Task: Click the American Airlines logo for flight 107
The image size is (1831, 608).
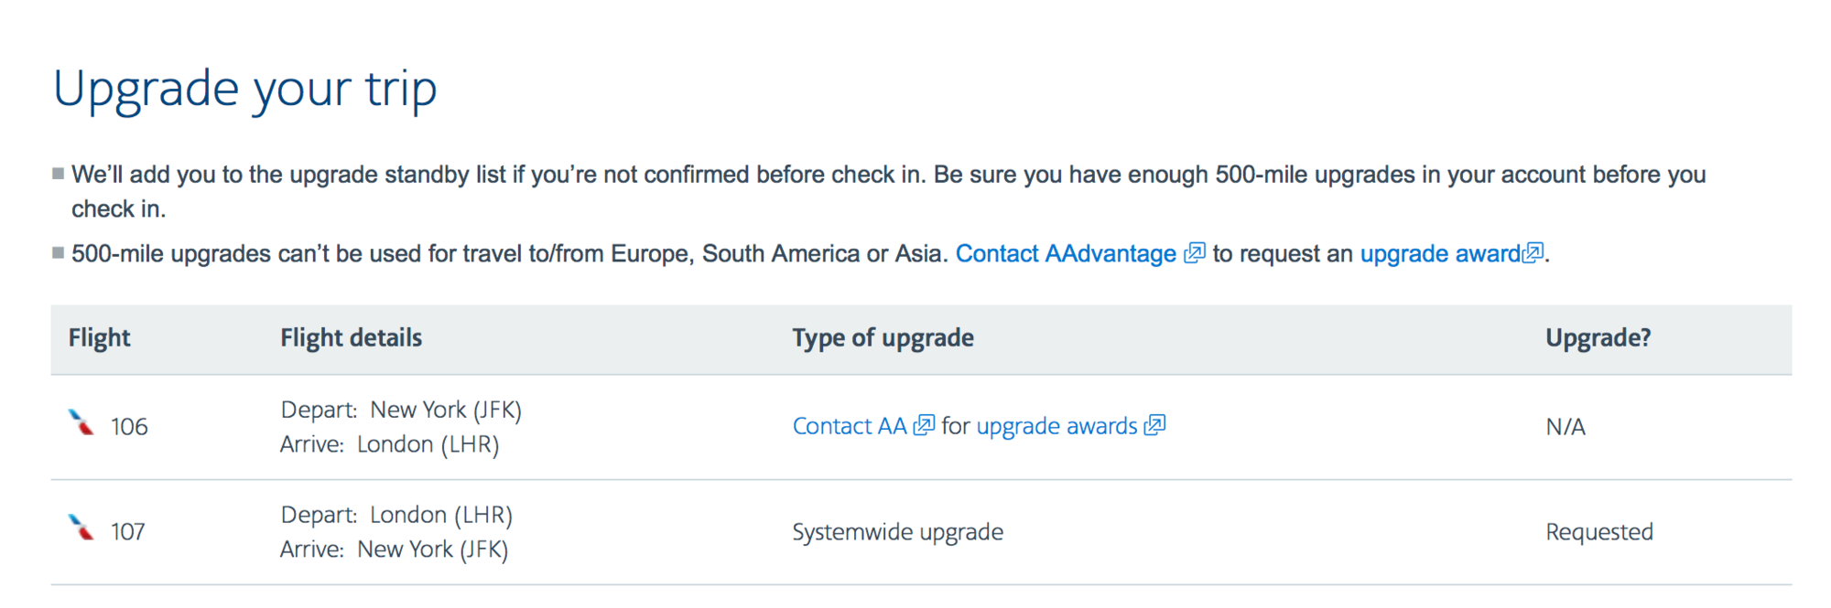Action: coord(81,528)
